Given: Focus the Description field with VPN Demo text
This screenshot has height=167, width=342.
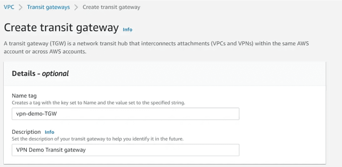Looking at the screenshot, I should pos(125,150).
